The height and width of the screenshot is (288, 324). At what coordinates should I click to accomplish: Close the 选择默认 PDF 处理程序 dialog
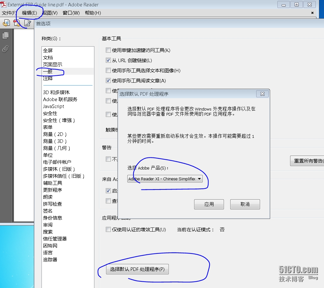[x=262, y=94]
